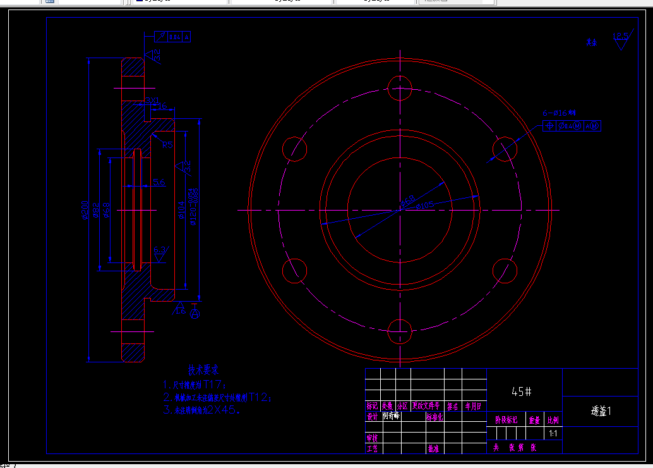Image resolution: width=653 pixels, height=468 pixels.
Task: Select the 45# material cell
Action: [x=522, y=391]
